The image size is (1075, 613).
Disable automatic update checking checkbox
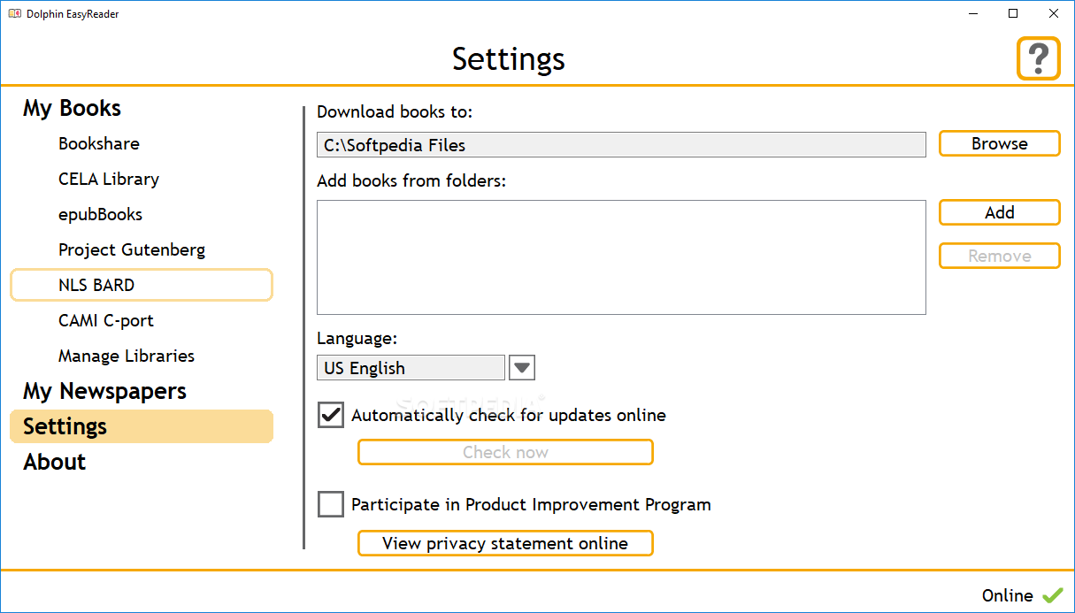[331, 415]
